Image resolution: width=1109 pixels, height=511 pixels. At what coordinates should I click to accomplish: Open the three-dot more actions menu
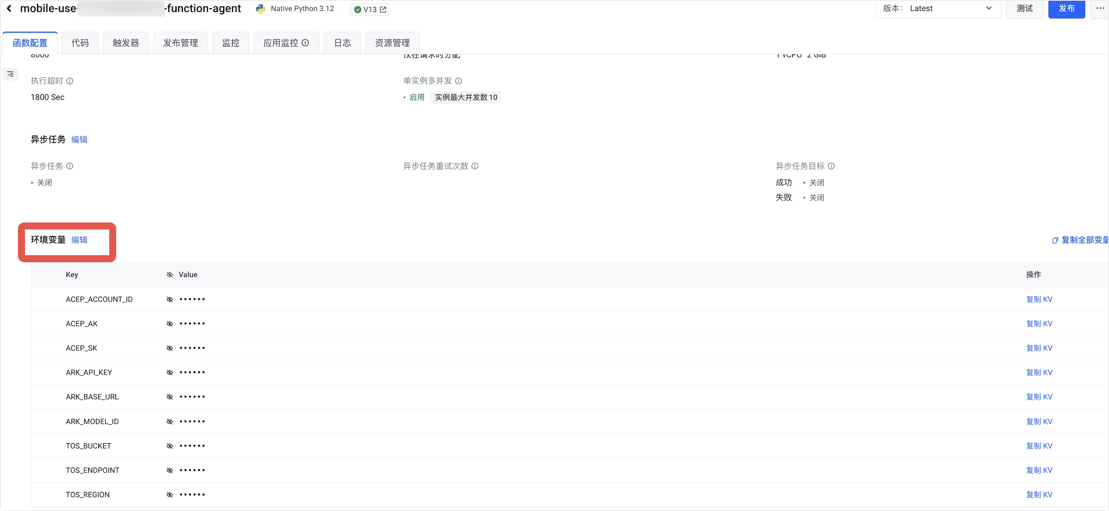tap(1100, 9)
